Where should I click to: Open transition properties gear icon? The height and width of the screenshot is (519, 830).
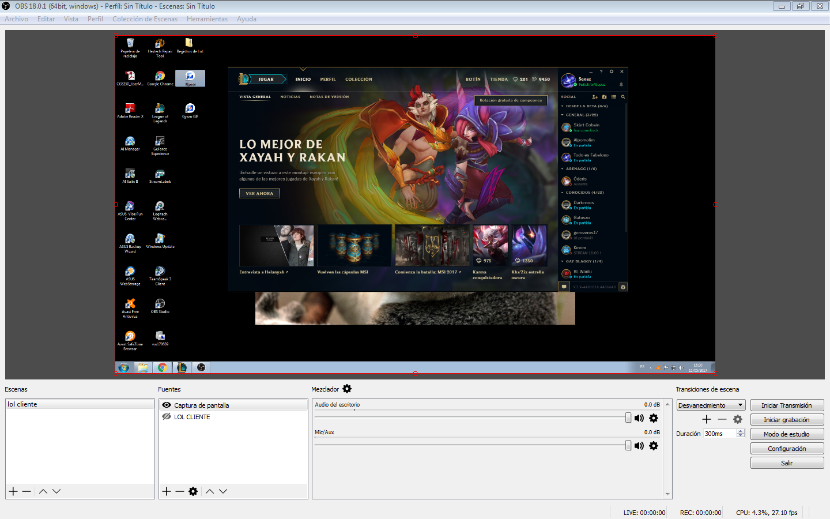tap(738, 419)
